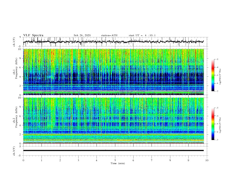The height and width of the screenshot is (180, 233).
Task: Click the ch.3 flat black trace
Action: (113, 151)
